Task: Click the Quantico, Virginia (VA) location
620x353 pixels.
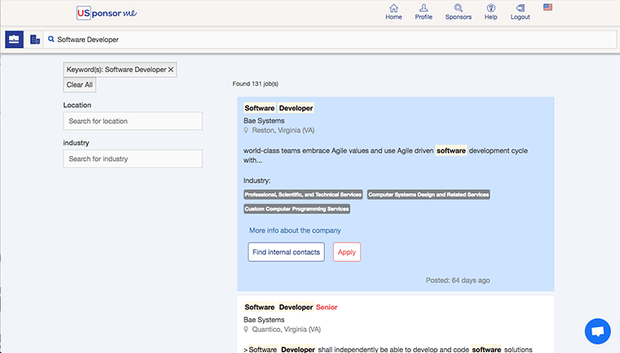Action: [x=286, y=329]
